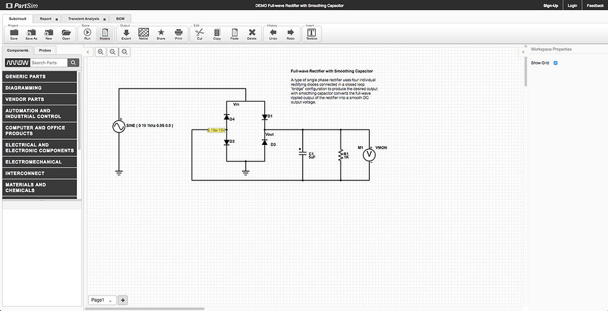Image resolution: width=608 pixels, height=311 pixels.
Task: Click the PartSim logo
Action: tap(22, 6)
